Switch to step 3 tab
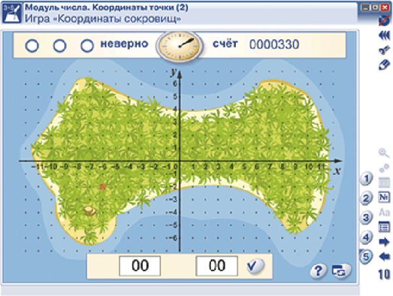Viewport: 393px width, 296px height. click(x=367, y=217)
